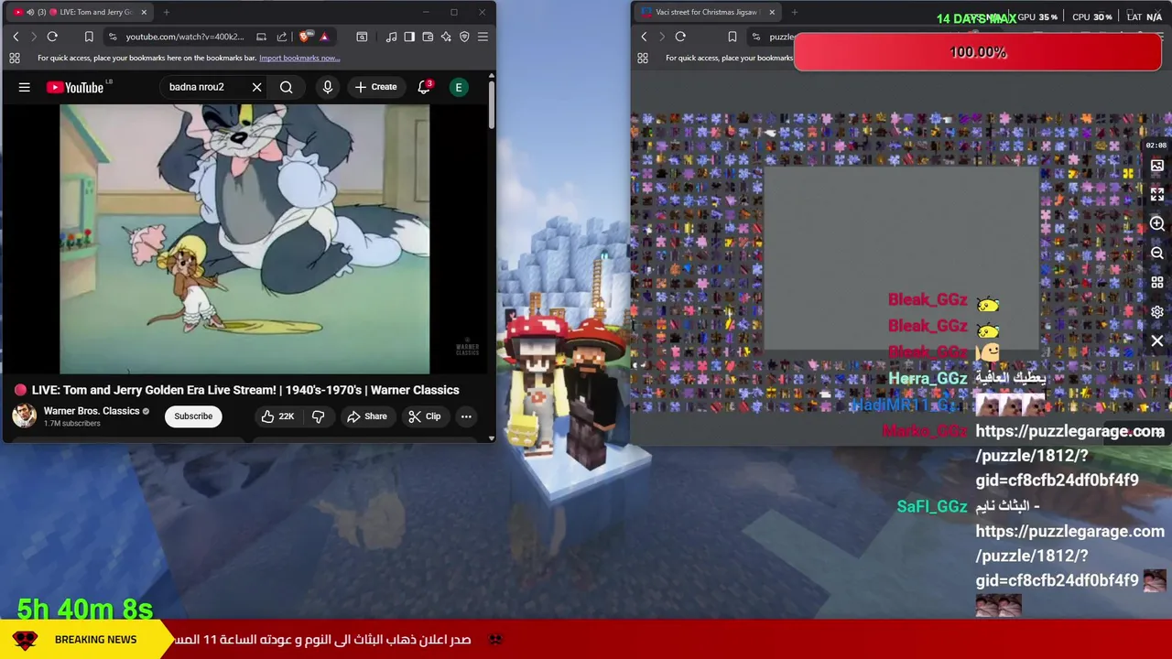Viewport: 1172px width, 659px height.
Task: Arrange puzzle pieces with the grid icon
Action: tap(1157, 283)
